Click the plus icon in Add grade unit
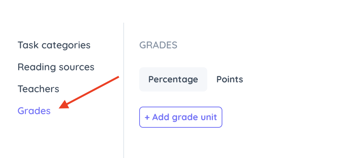The width and height of the screenshot is (354, 158). tap(147, 118)
